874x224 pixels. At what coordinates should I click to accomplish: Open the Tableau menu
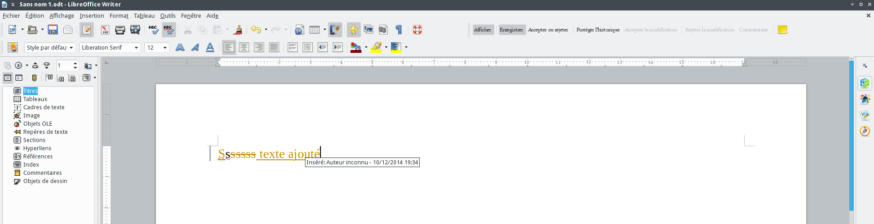[x=144, y=15]
